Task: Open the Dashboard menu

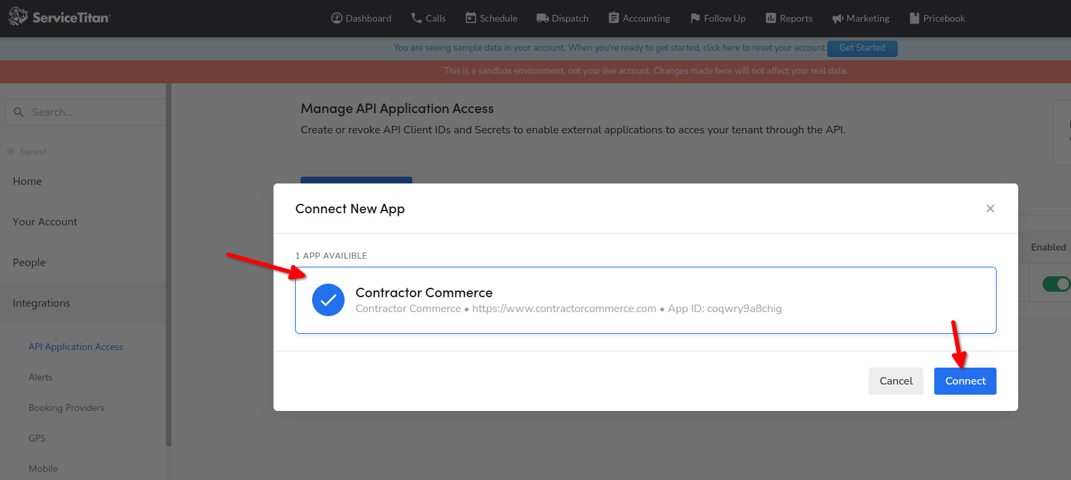Action: point(361,18)
